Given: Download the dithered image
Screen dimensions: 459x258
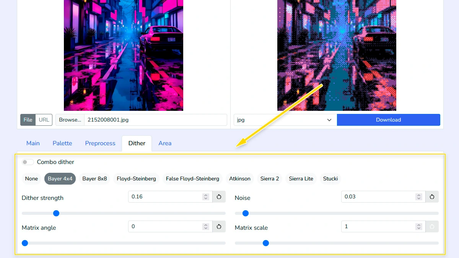Looking at the screenshot, I should click(388, 120).
